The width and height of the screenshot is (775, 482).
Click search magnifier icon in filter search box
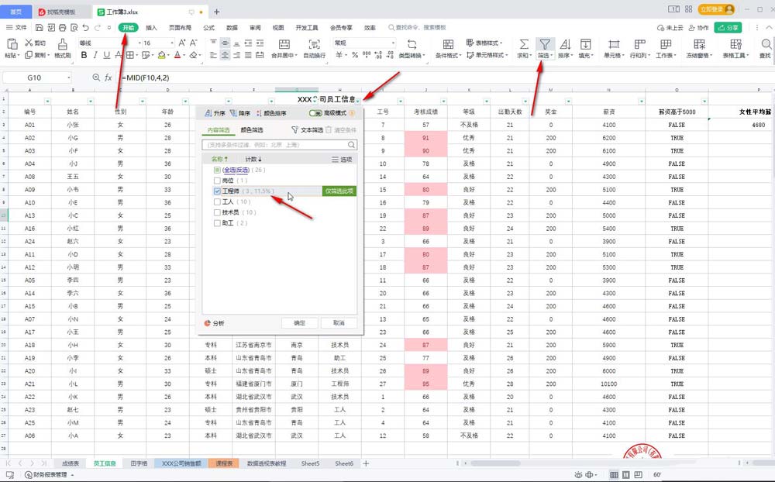351,145
